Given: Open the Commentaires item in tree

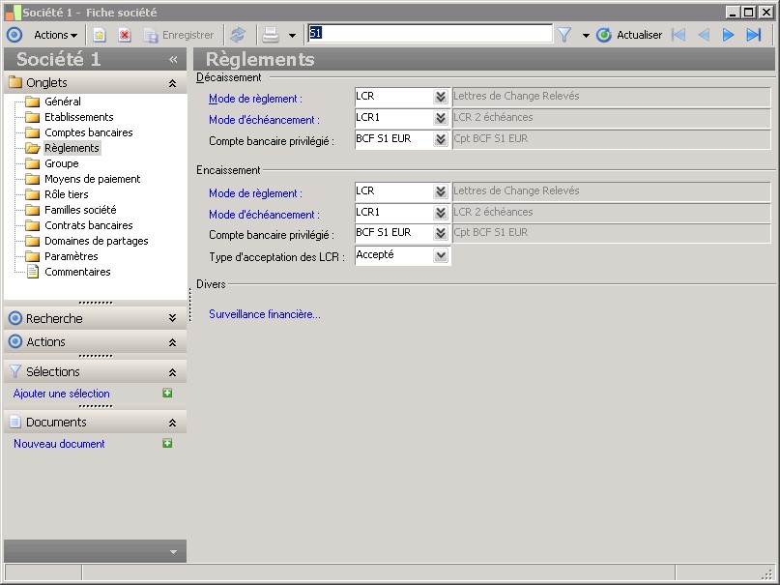Looking at the screenshot, I should (x=77, y=272).
